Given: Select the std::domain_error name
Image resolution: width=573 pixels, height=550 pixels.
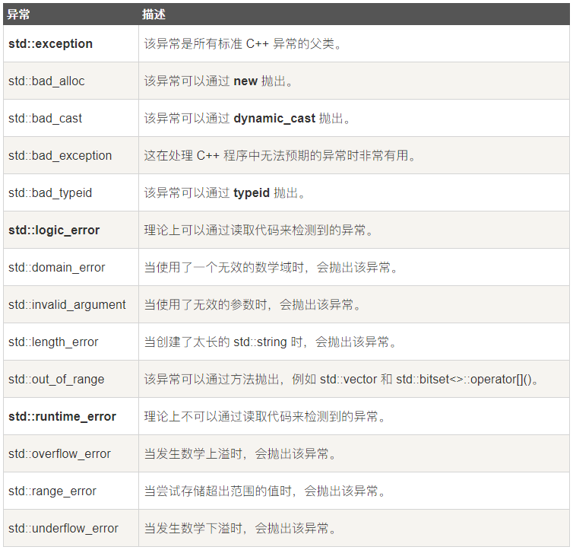Looking at the screenshot, I should 57,267.
